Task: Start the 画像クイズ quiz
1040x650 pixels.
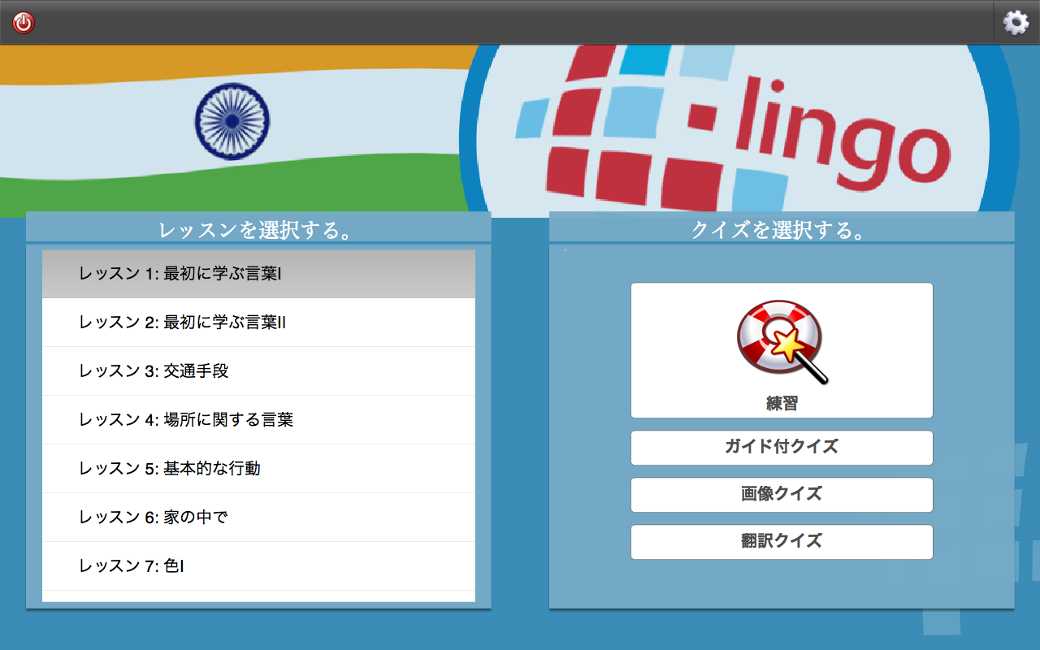Action: 782,495
